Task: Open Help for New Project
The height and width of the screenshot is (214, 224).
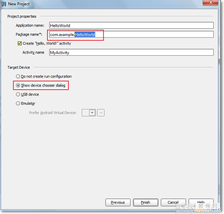Action: 201,203
